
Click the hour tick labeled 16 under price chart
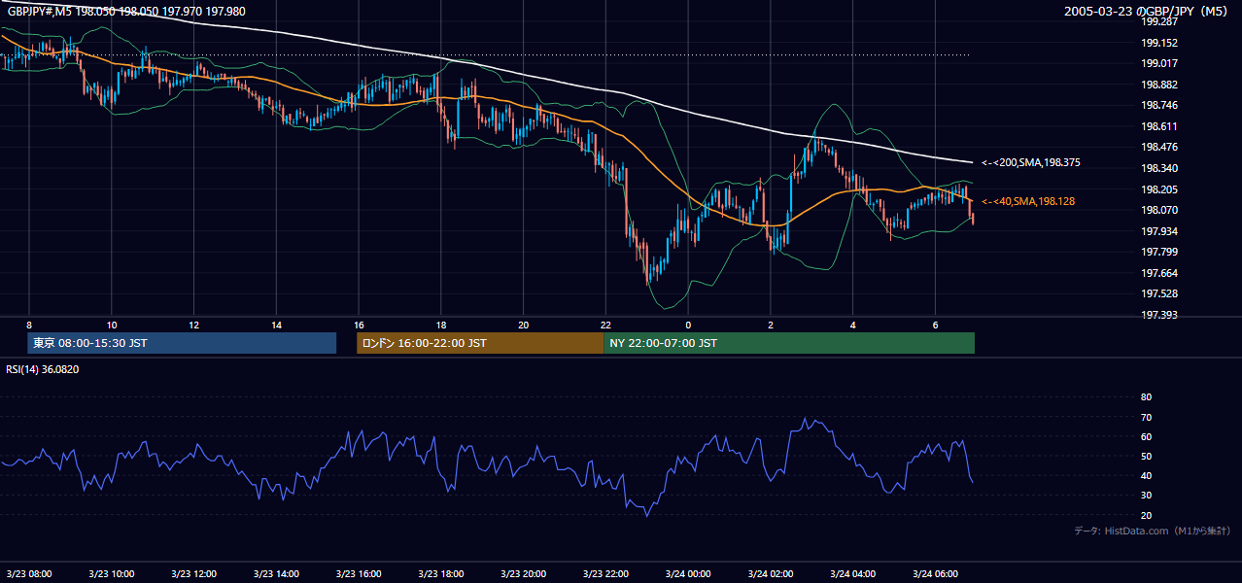pos(359,325)
